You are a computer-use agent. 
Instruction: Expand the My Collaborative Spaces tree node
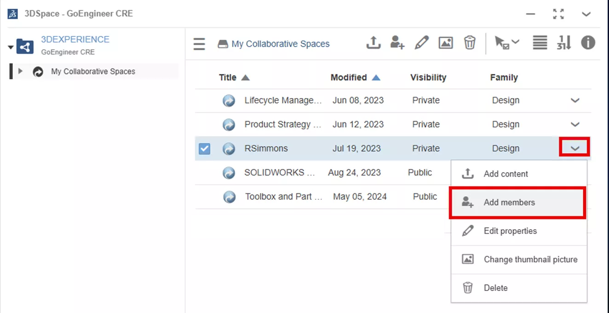tap(20, 71)
